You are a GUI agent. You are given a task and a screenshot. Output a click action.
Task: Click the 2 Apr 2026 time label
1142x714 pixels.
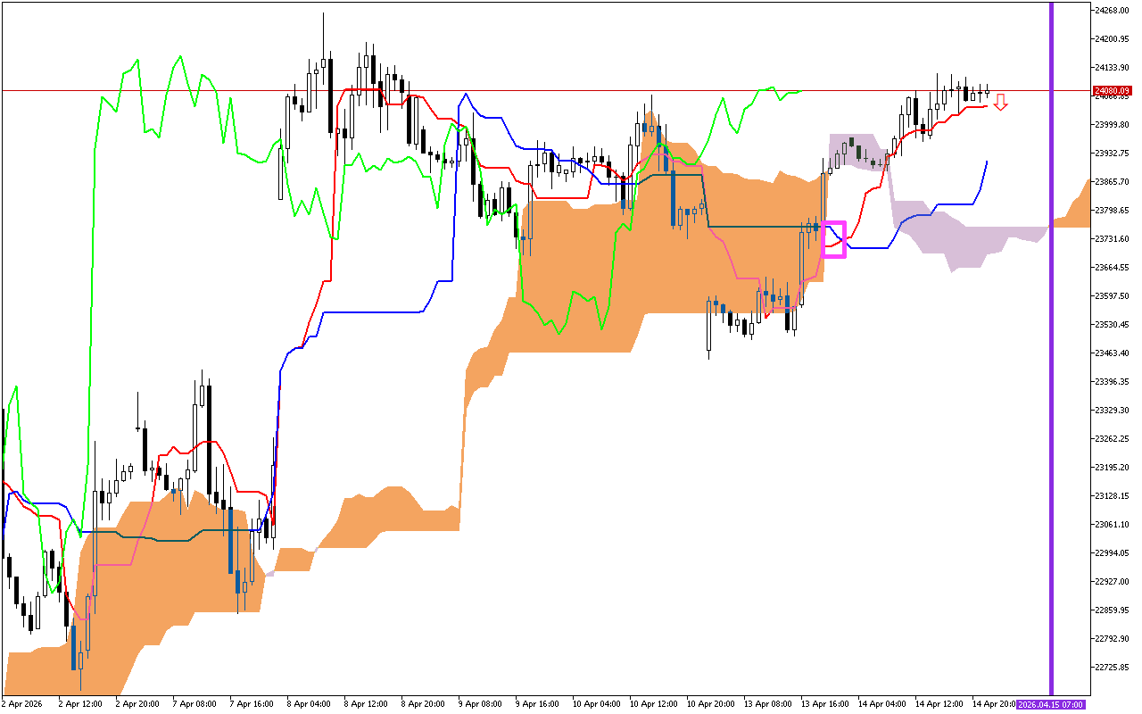coord(21,704)
